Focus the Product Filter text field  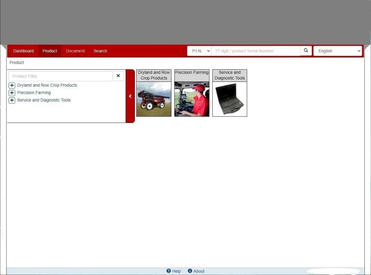pyautogui.click(x=61, y=76)
